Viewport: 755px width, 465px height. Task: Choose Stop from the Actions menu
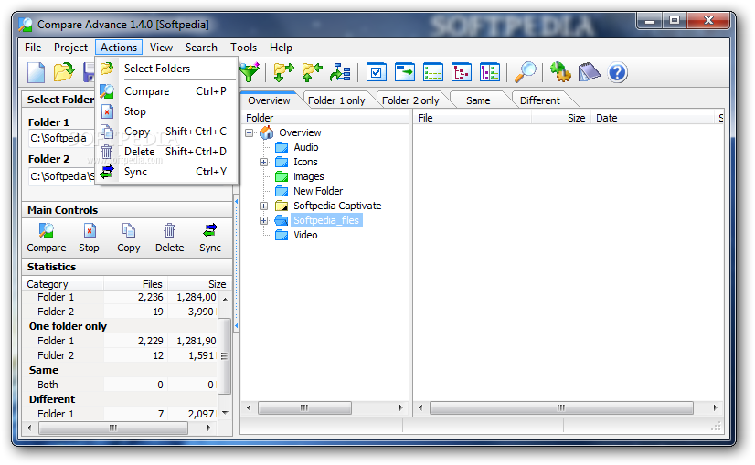[167, 111]
